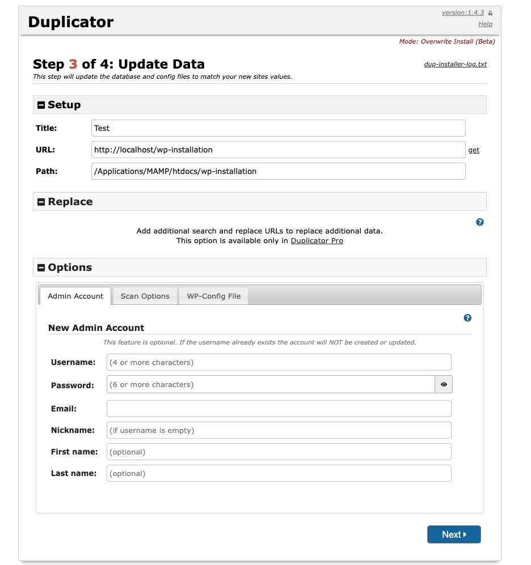The width and height of the screenshot is (531, 565).
Task: Open help for the Replace section
Action: pos(480,222)
